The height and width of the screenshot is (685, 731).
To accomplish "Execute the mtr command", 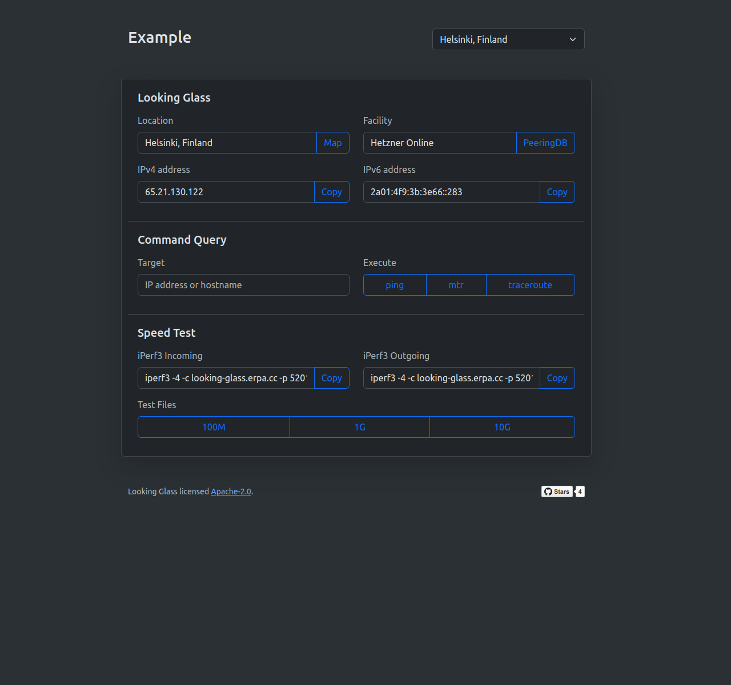I will click(x=456, y=285).
